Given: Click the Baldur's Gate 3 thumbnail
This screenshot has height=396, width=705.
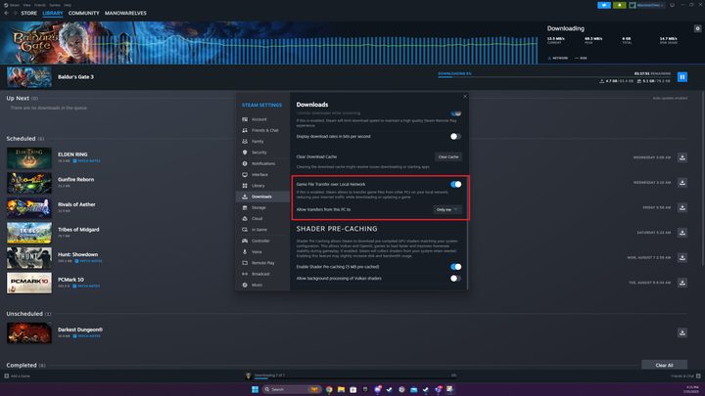Looking at the screenshot, I should 29,77.
